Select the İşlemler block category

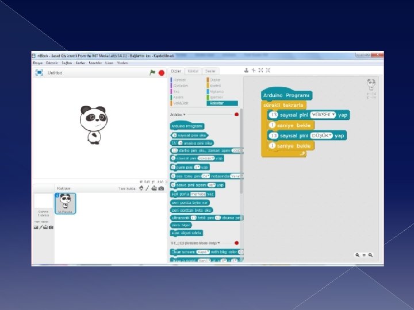pyautogui.click(x=215, y=97)
